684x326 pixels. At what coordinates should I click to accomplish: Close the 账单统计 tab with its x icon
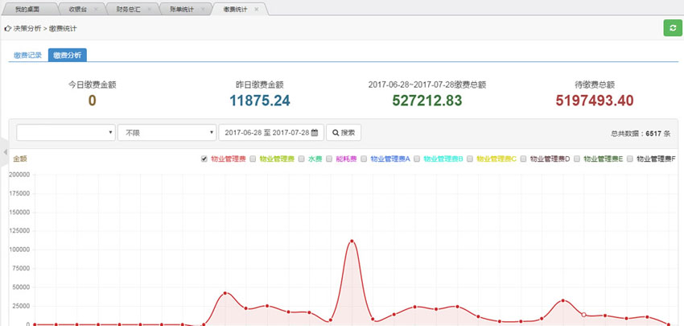[201, 9]
